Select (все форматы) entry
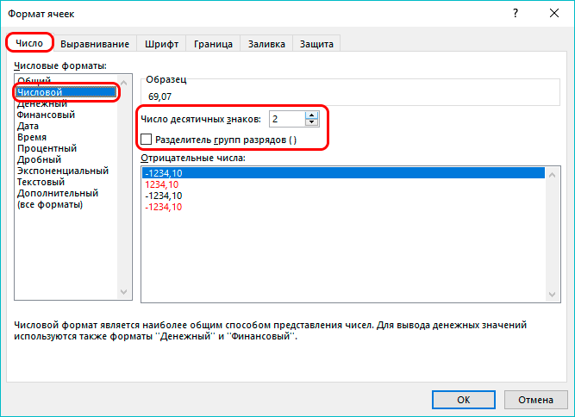Image resolution: width=575 pixels, height=417 pixels. (x=50, y=204)
